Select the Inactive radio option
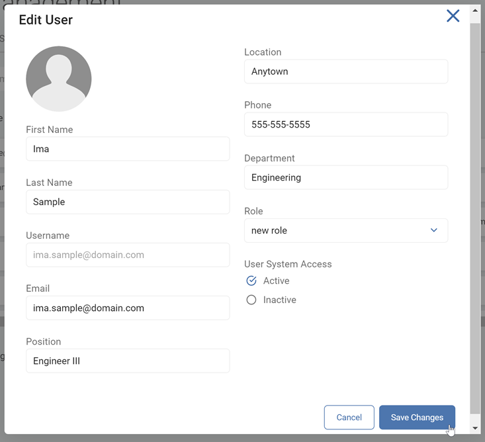The width and height of the screenshot is (485, 442). [251, 300]
